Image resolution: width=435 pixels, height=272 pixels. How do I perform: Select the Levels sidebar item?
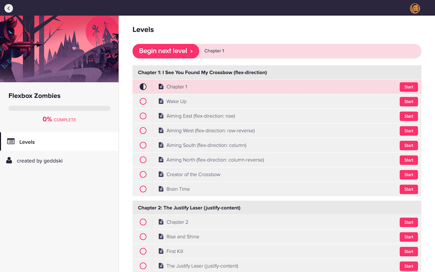click(27, 142)
